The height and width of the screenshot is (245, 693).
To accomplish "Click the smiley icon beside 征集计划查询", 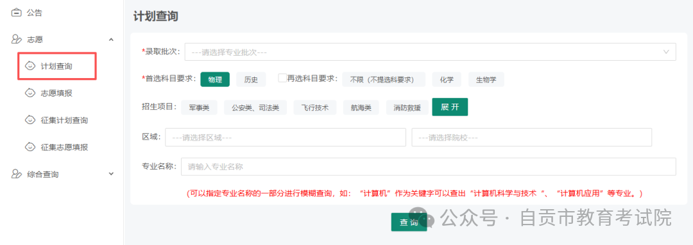I will [x=30, y=120].
